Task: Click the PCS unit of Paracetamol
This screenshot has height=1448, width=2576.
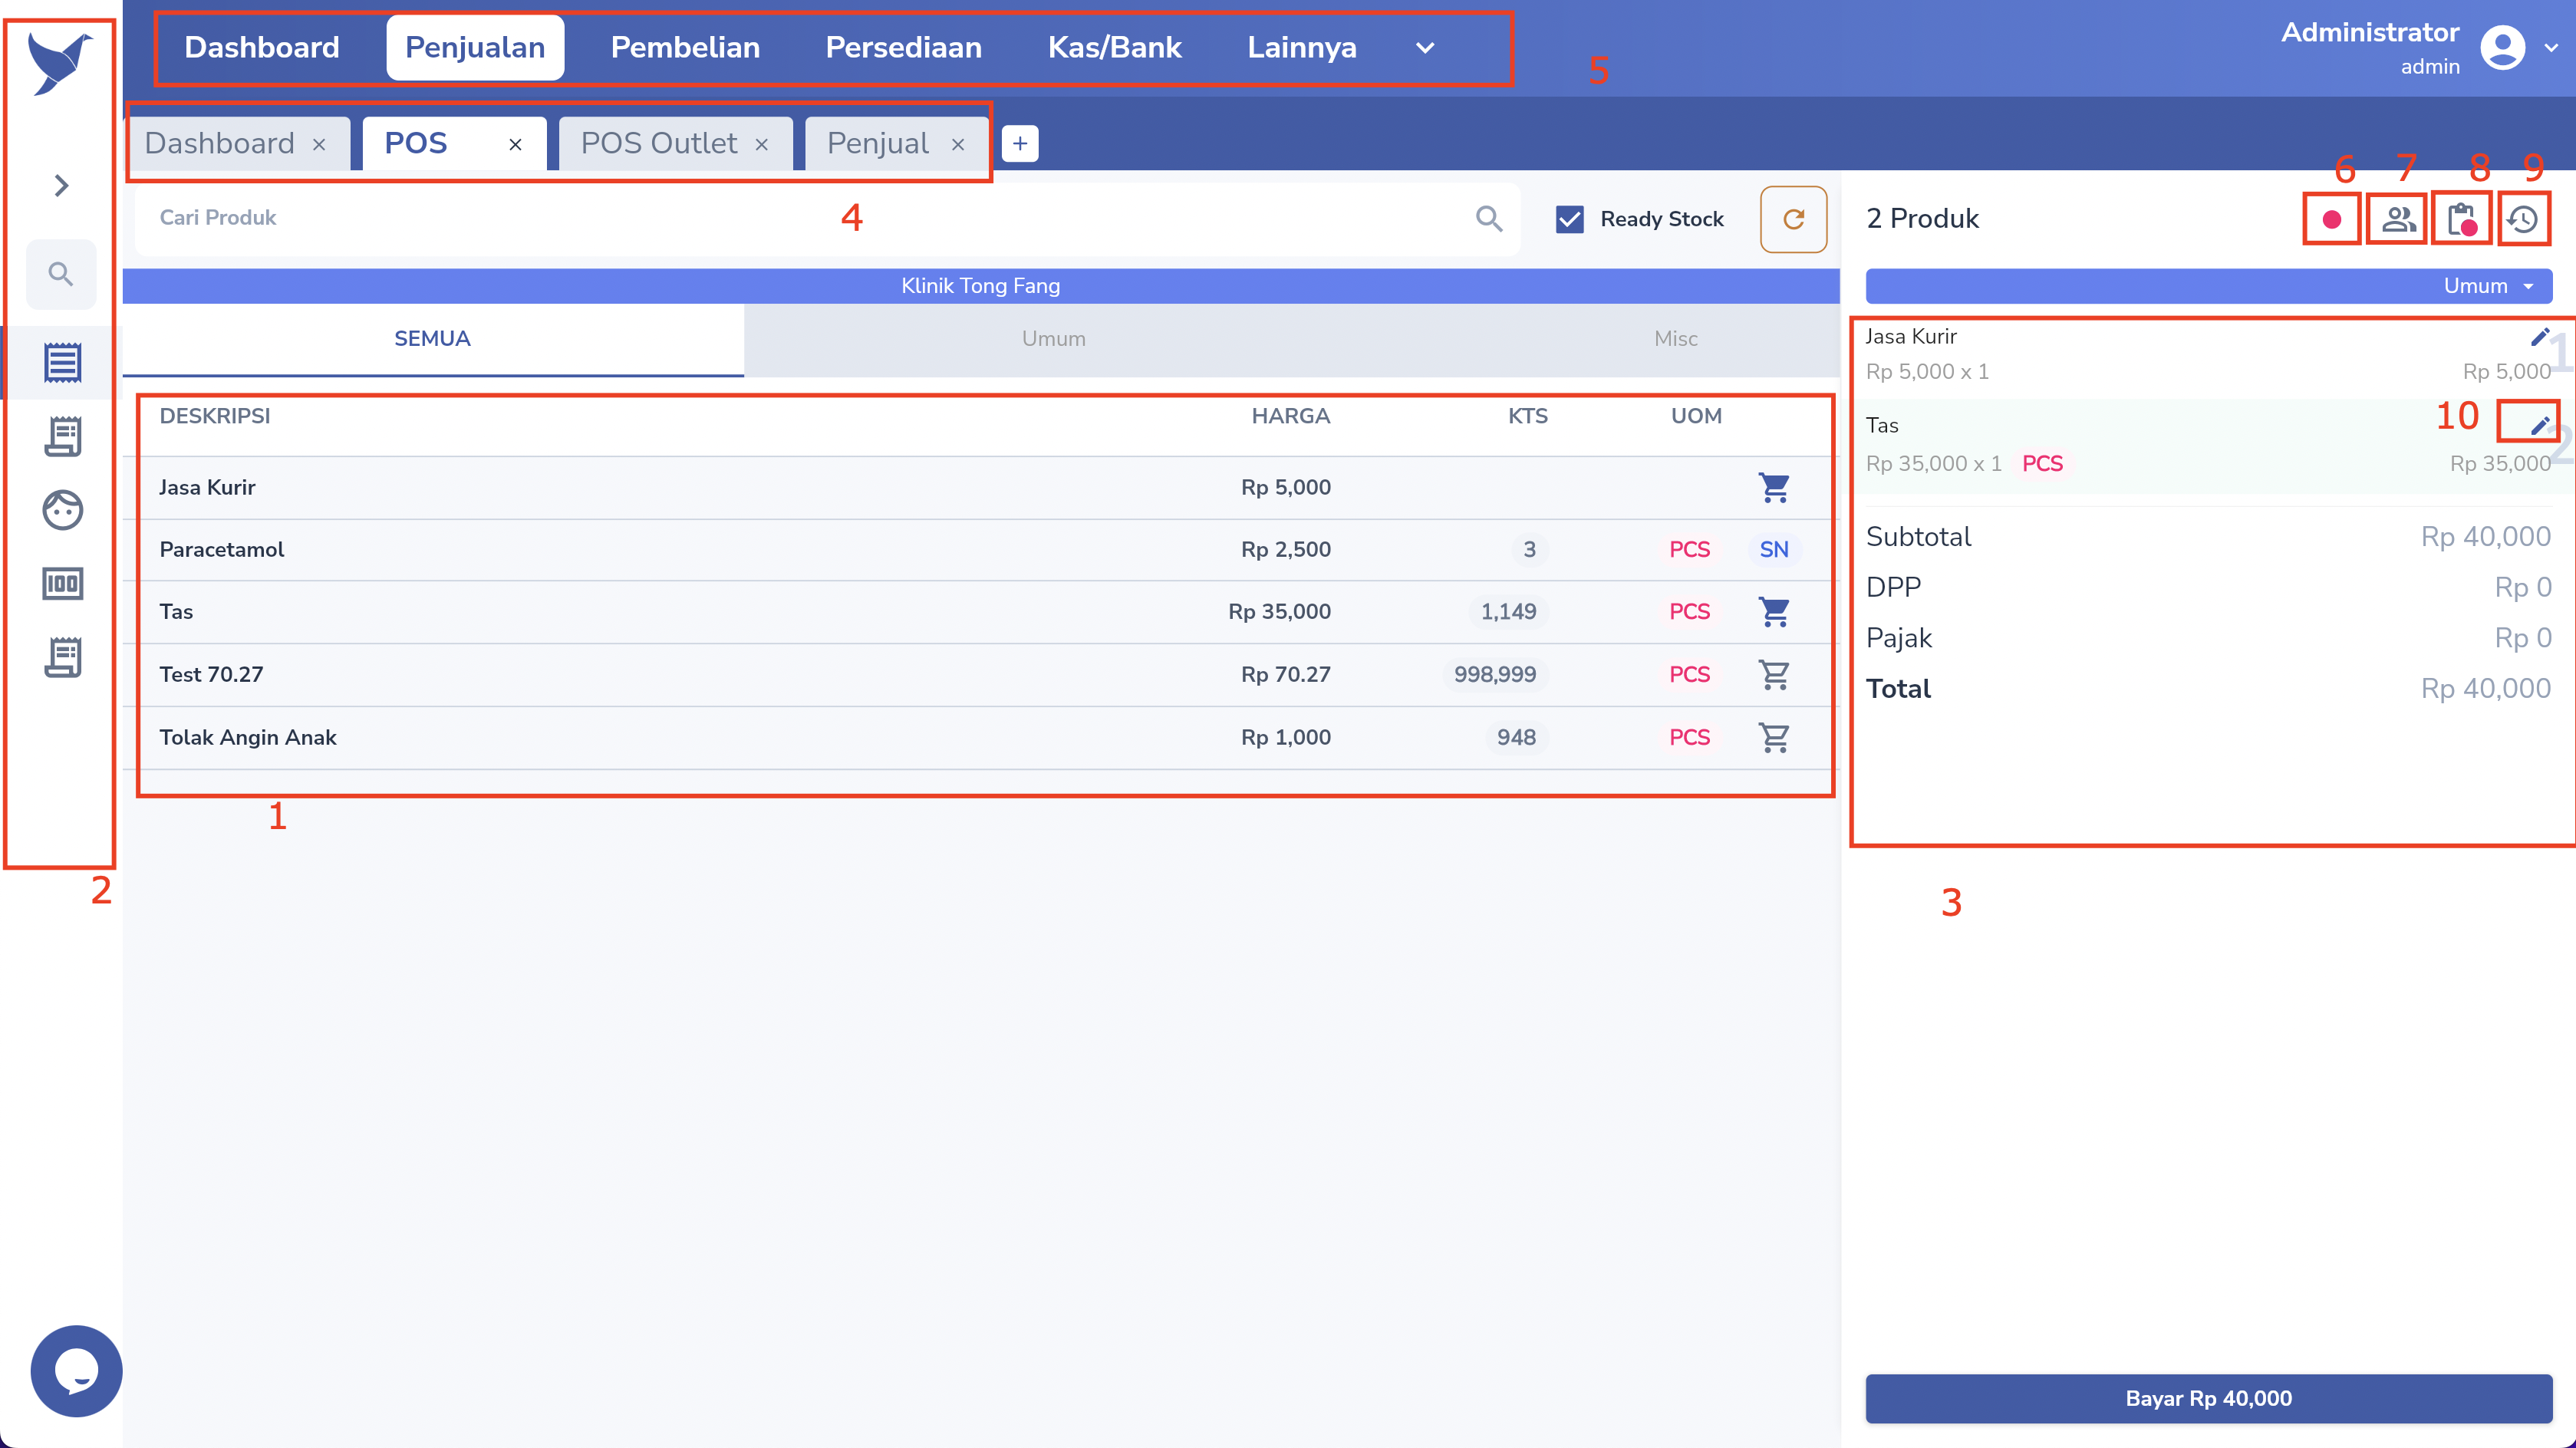Action: (1689, 549)
